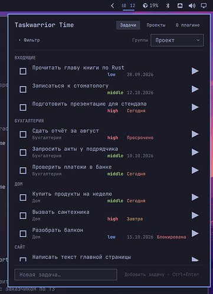Click the tray back chevron arrow
Screen dimensions: 213x294
coord(113,6)
